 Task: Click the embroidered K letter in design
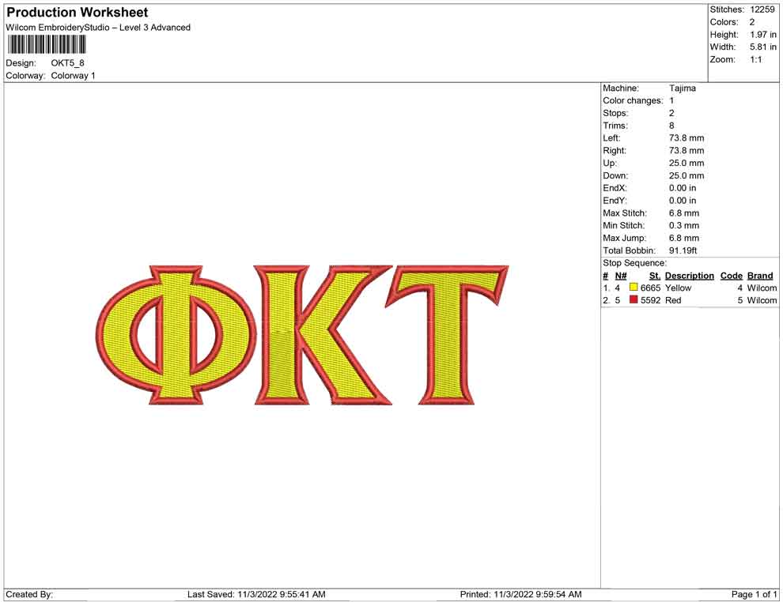pos(323,335)
